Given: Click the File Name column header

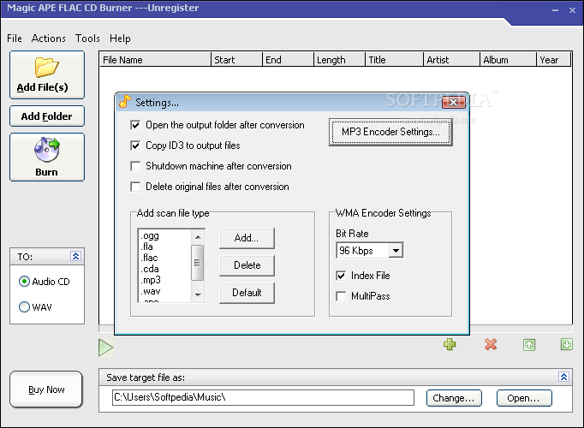Looking at the screenshot, I should (155, 60).
